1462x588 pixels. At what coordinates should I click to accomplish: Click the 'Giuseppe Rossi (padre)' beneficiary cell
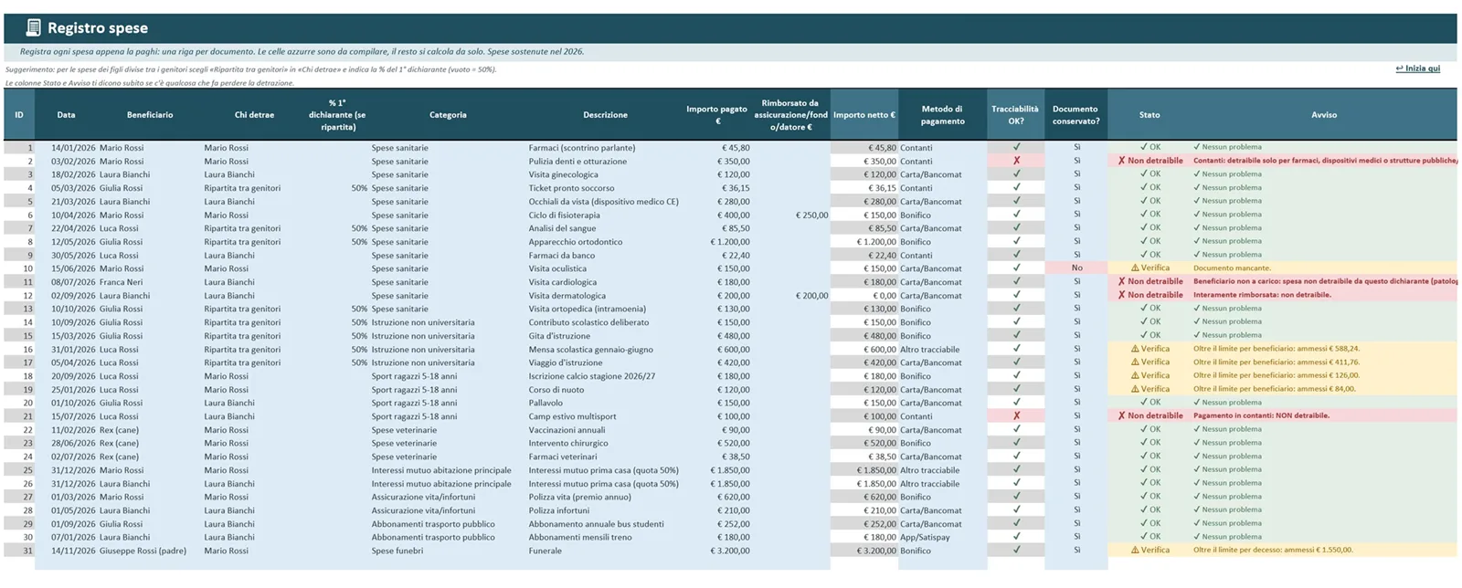143,551
